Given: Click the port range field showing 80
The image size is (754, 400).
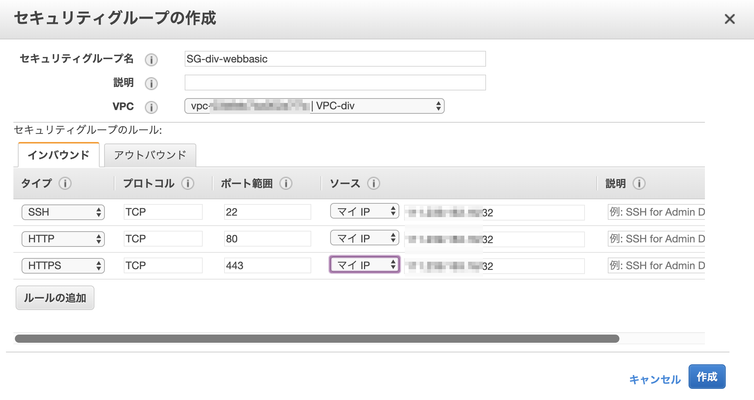Looking at the screenshot, I should point(268,239).
